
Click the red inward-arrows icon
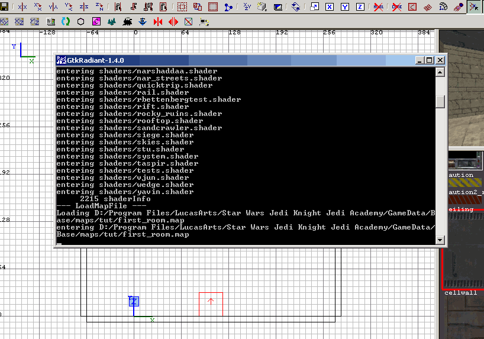158,21
